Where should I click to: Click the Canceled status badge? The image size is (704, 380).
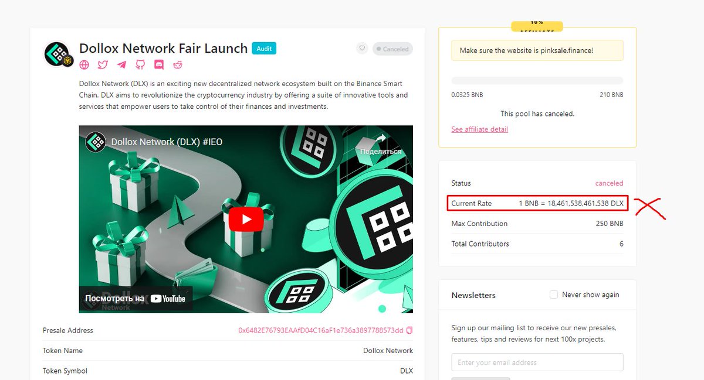tap(392, 49)
